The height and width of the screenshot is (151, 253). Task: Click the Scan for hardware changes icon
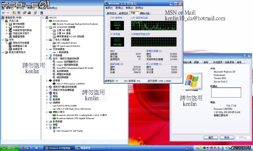click(42, 13)
